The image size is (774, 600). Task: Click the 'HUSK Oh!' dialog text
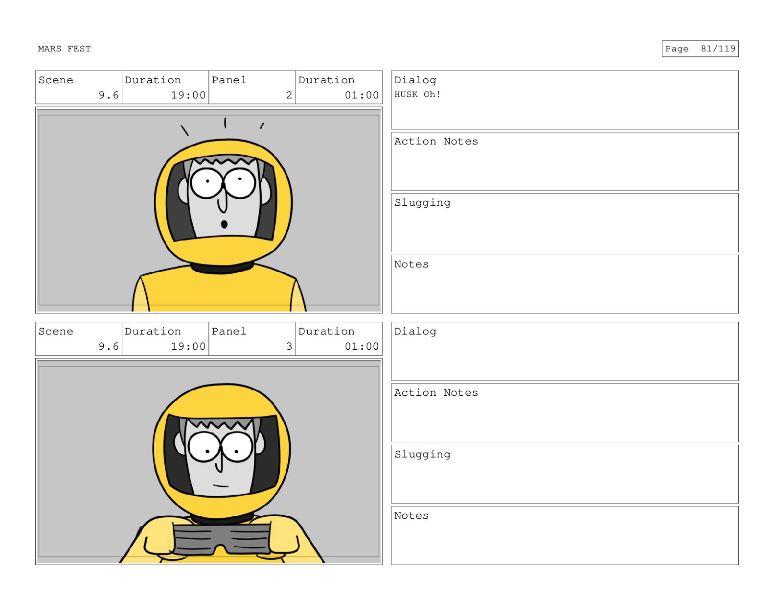pyautogui.click(x=417, y=95)
